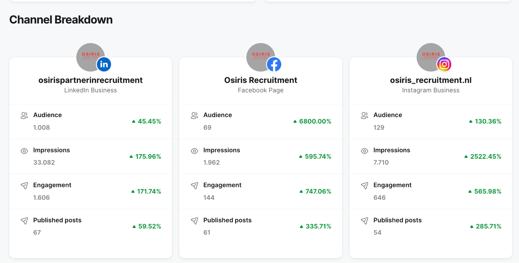The height and width of the screenshot is (263, 519).
Task: Click Instagram published posts value 54
Action: (378, 233)
